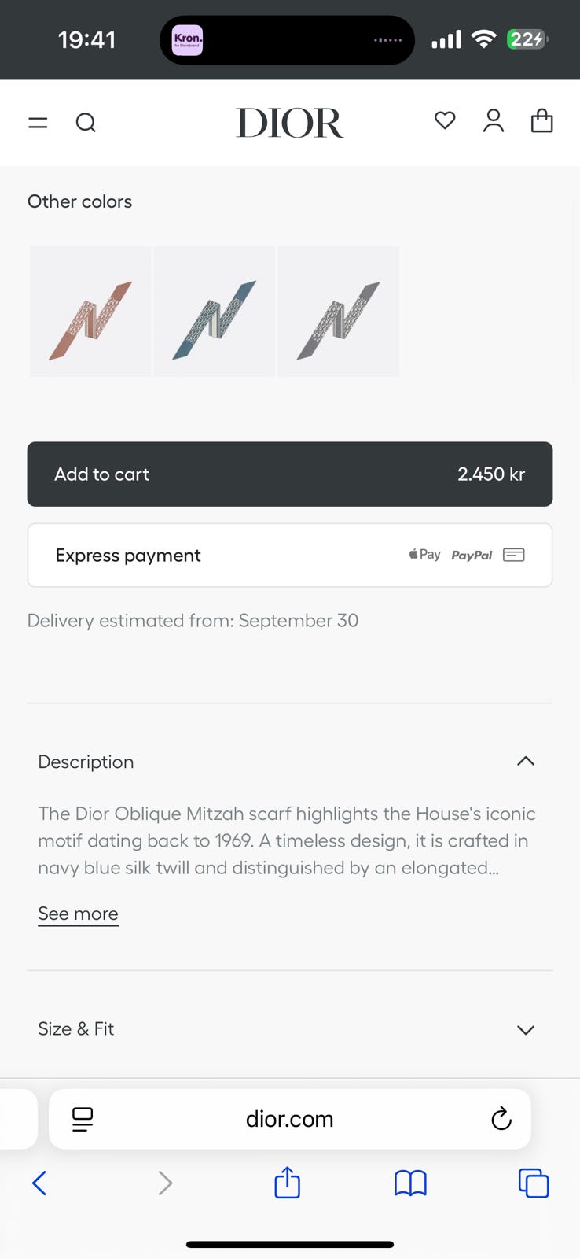The height and width of the screenshot is (1259, 580).
Task: Tap the Safari share icon
Action: point(288,1183)
